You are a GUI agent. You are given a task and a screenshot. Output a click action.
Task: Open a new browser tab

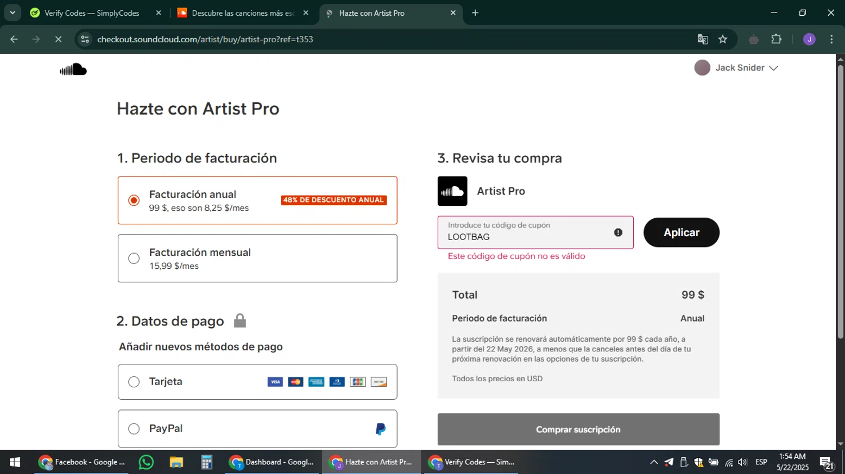click(475, 13)
